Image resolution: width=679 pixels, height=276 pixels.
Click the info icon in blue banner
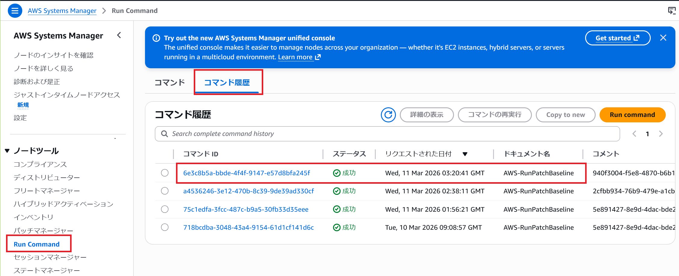[x=156, y=38]
